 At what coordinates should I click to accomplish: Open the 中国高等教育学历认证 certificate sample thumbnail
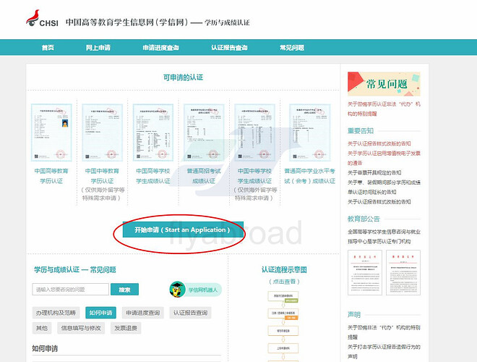51,132
